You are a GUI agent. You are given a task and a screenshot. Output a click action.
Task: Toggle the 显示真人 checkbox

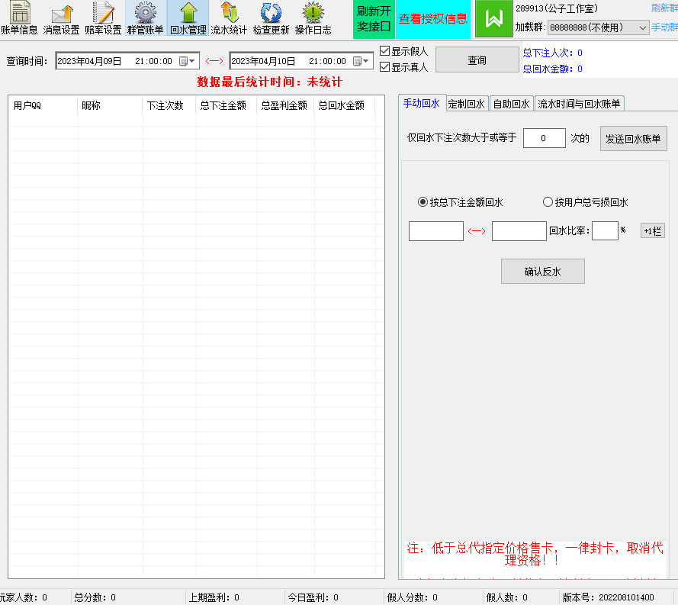[x=385, y=67]
